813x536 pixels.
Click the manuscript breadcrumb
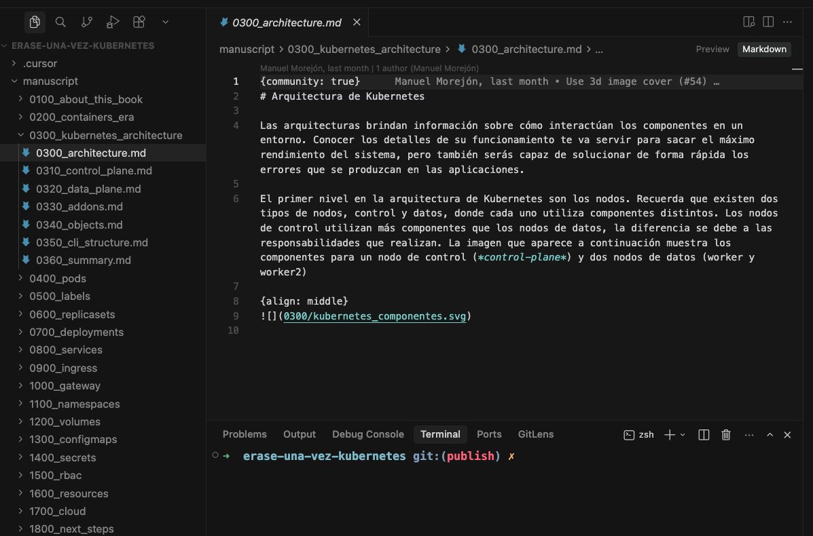(x=247, y=50)
